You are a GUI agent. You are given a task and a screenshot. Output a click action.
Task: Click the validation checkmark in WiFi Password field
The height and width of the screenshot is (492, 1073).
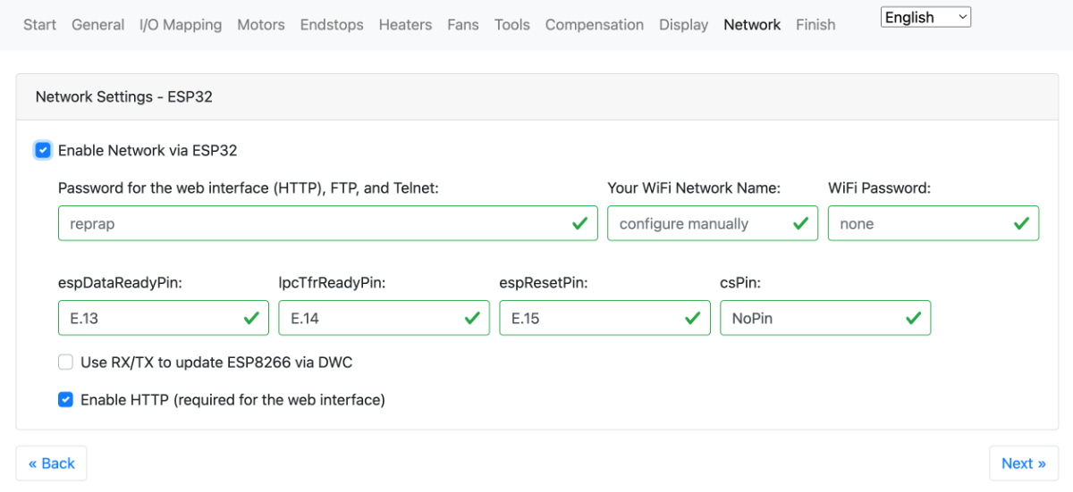click(1022, 223)
